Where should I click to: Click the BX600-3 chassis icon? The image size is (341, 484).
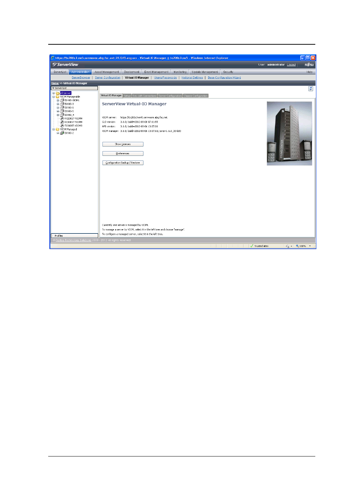(62, 104)
